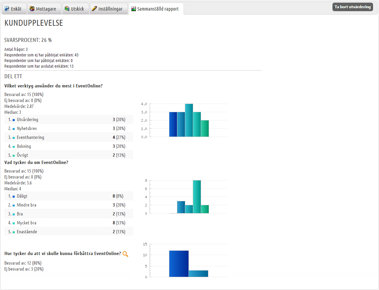
Task: Click the SVARSPROCENT: 26 % heading
Action: (x=28, y=40)
